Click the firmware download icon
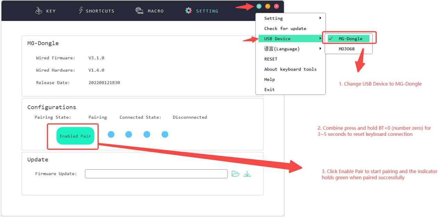This screenshot has height=217, width=444. (x=247, y=174)
